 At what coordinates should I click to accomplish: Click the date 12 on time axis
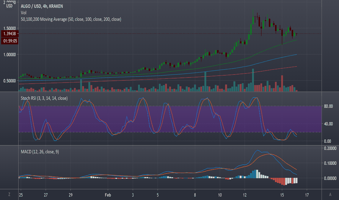244,195
